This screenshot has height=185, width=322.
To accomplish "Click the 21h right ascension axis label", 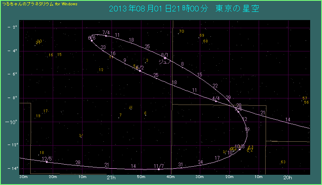I will click(x=111, y=177).
